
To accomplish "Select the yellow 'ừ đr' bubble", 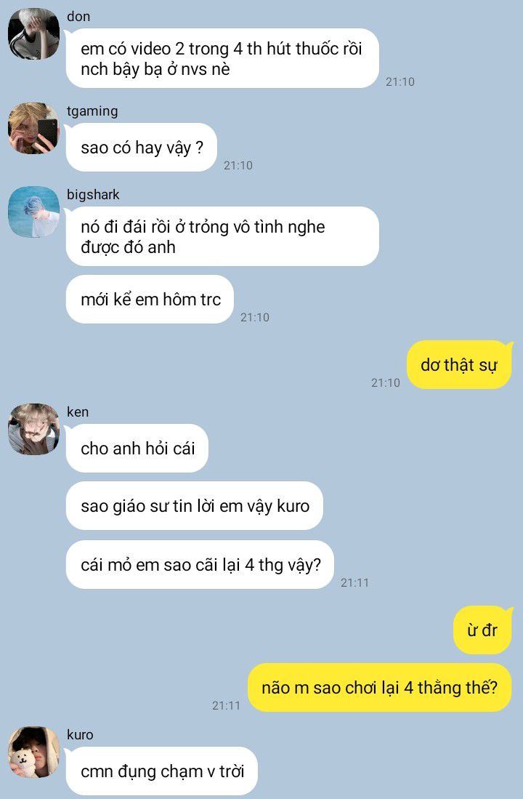I will click(482, 630).
